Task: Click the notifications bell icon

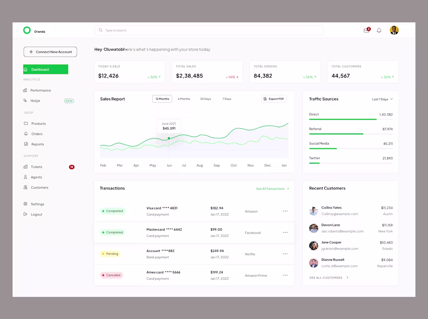Action: coord(379,30)
